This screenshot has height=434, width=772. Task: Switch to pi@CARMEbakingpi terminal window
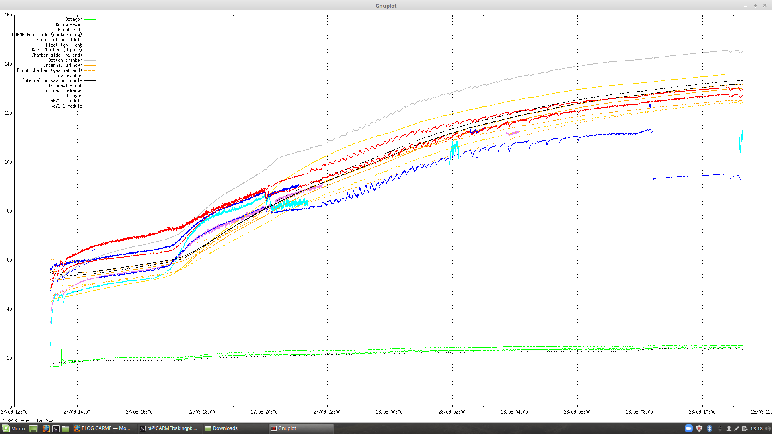[x=168, y=428]
